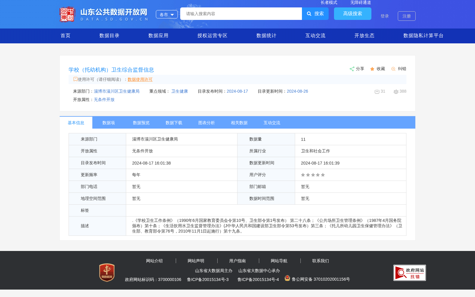
Task: Click the 2024-08-17 16:01:39 data update cell
Action: pyautogui.click(x=351, y=163)
